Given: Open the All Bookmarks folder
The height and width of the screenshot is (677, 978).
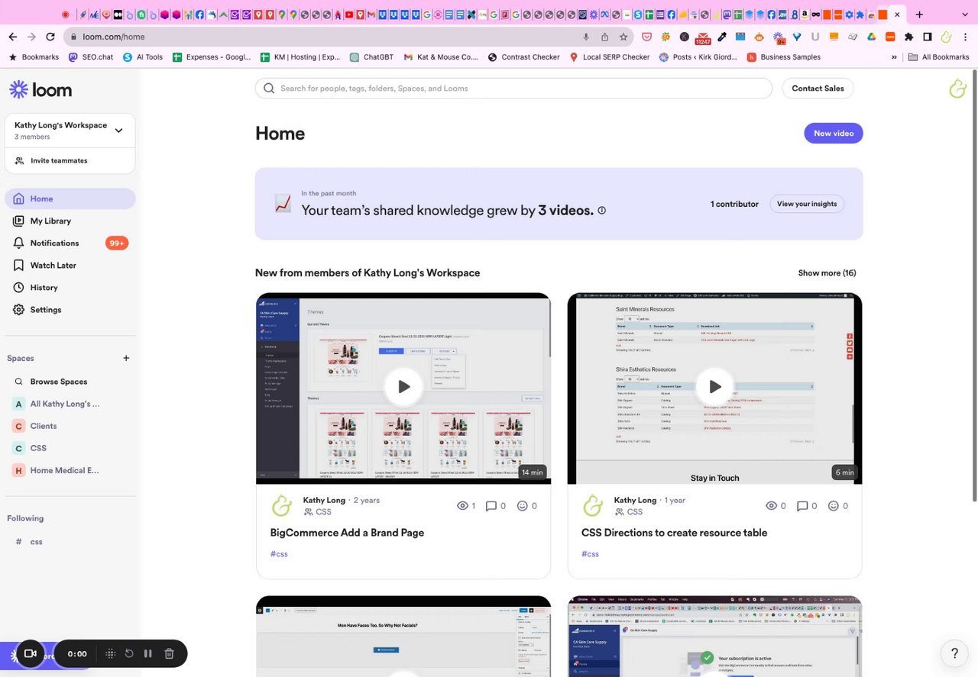Looking at the screenshot, I should (939, 57).
